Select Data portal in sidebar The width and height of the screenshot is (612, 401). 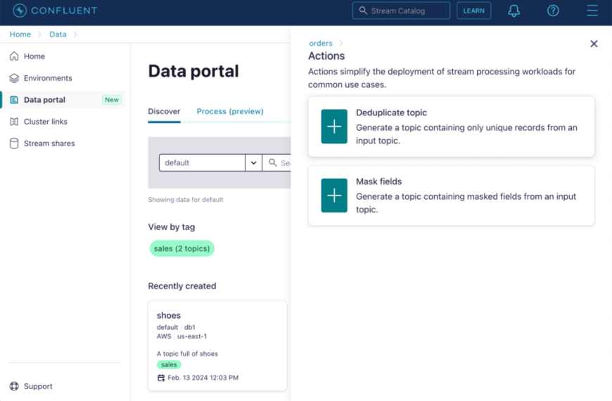[63, 100]
